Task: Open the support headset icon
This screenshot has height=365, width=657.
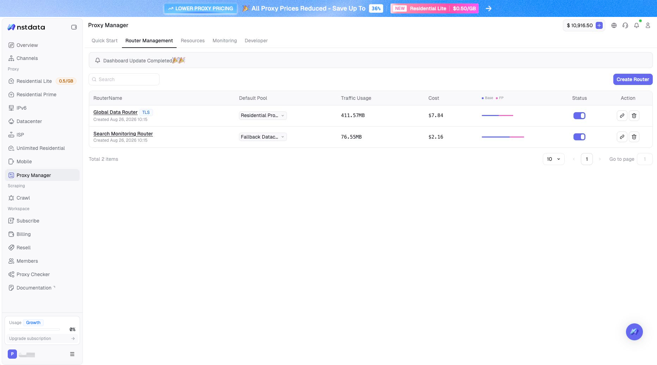Action: (625, 25)
